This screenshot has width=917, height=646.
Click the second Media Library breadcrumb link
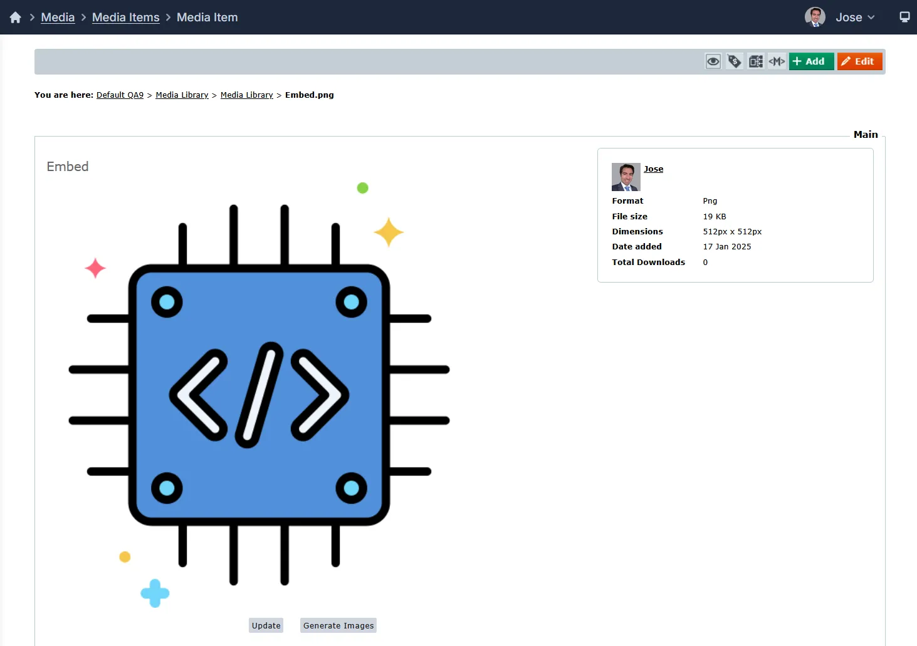tap(246, 95)
